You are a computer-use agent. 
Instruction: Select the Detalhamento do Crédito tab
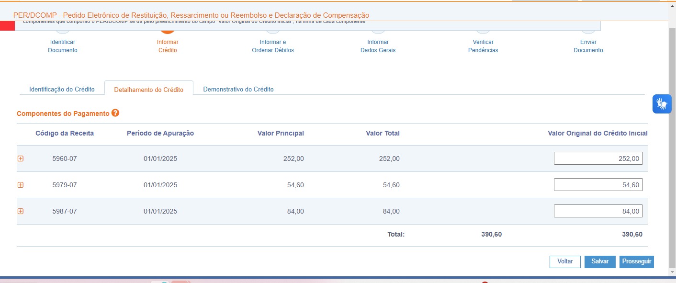click(x=149, y=90)
